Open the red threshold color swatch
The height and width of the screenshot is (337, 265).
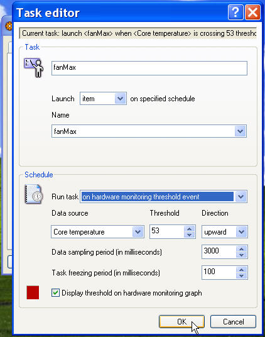click(x=33, y=292)
